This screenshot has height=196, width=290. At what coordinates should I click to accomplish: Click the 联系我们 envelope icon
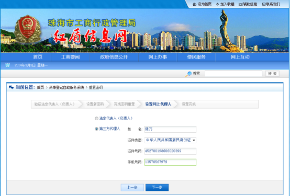tap(264, 4)
